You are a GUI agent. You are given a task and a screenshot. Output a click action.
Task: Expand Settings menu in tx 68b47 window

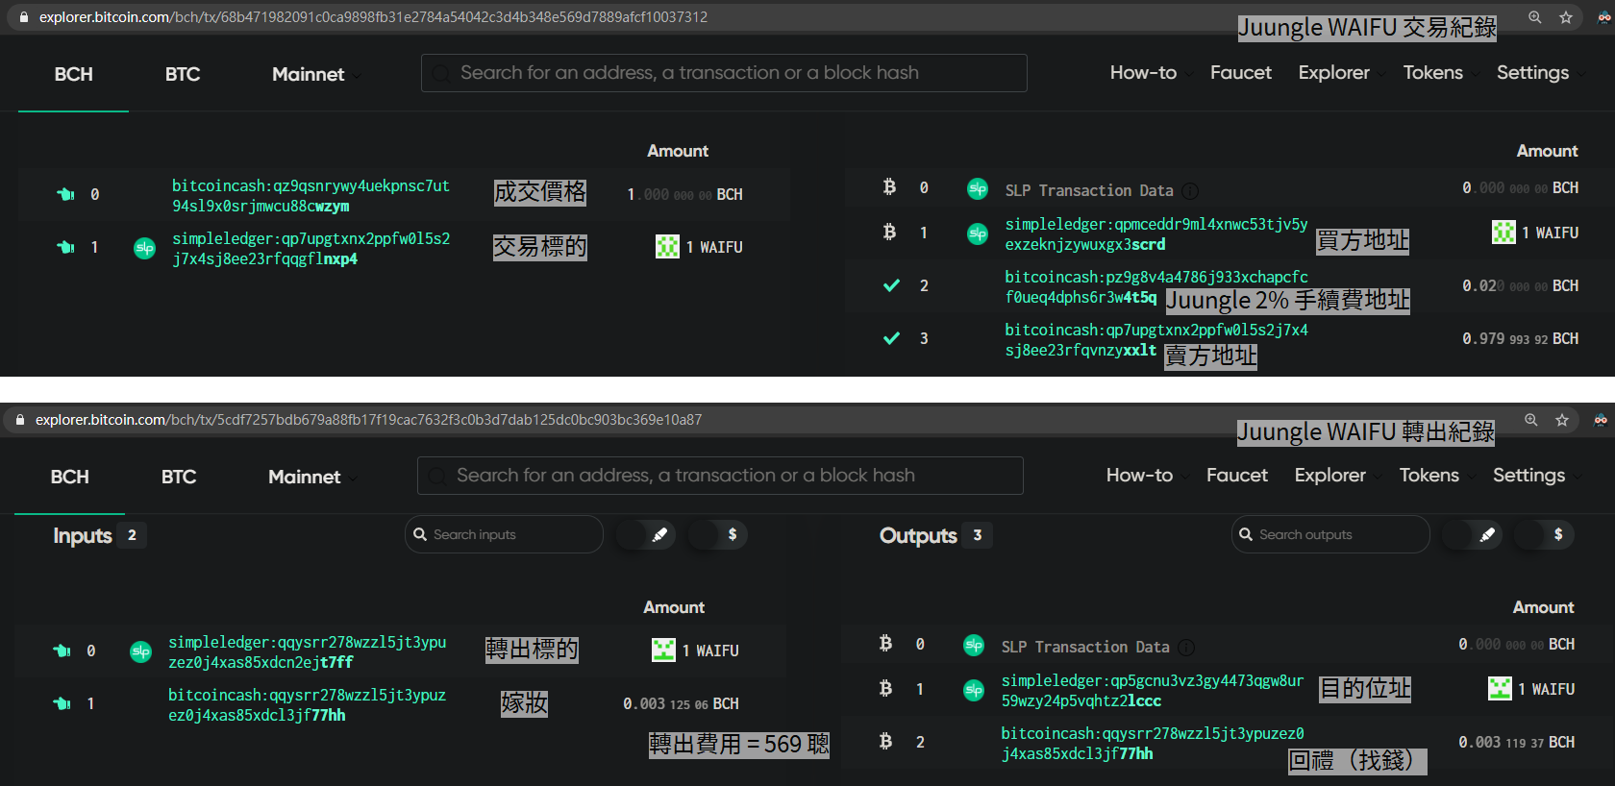1541,73
